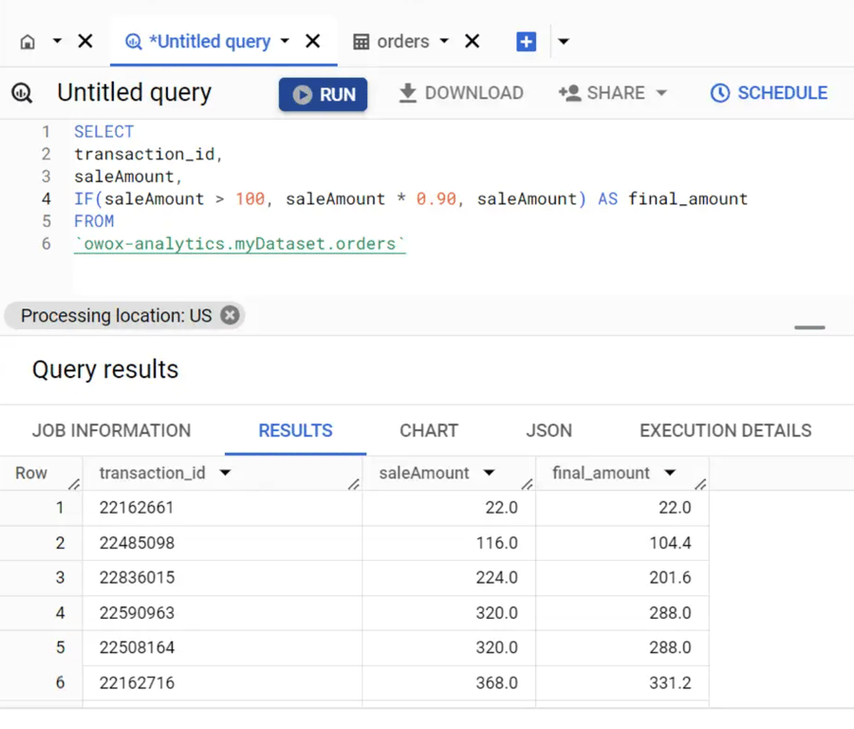854x729 pixels.
Task: Open the Share menu
Action: pyautogui.click(x=612, y=93)
